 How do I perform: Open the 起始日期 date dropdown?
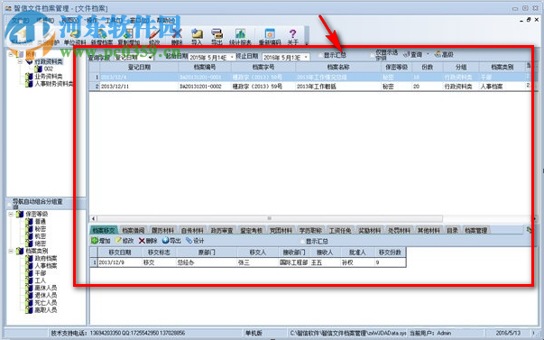pyautogui.click(x=232, y=57)
